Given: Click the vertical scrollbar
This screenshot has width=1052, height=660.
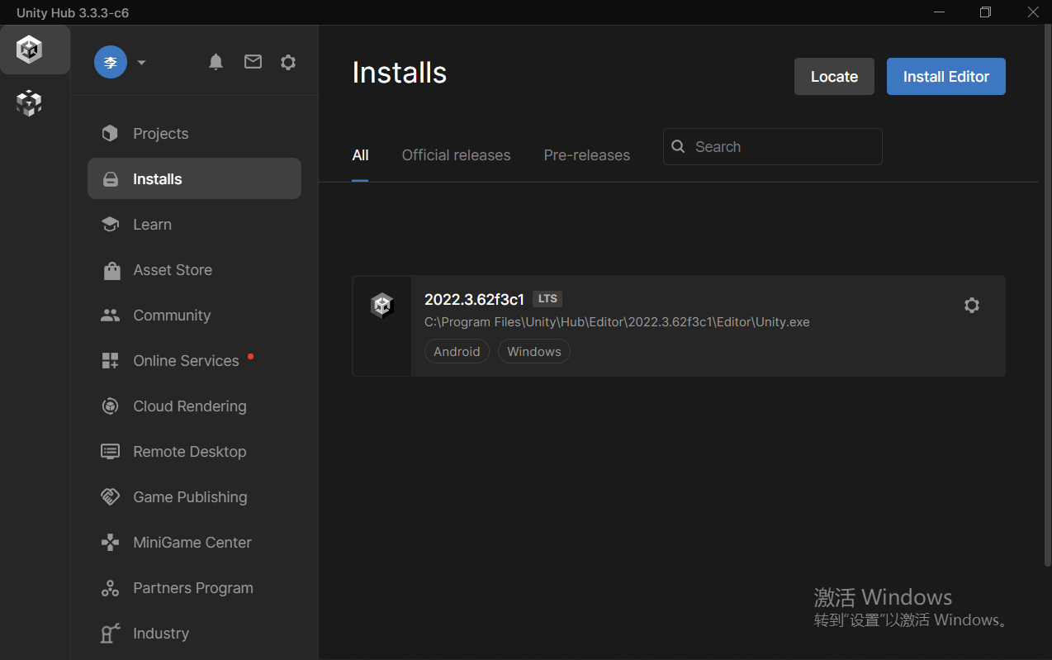Looking at the screenshot, I should 1048,297.
